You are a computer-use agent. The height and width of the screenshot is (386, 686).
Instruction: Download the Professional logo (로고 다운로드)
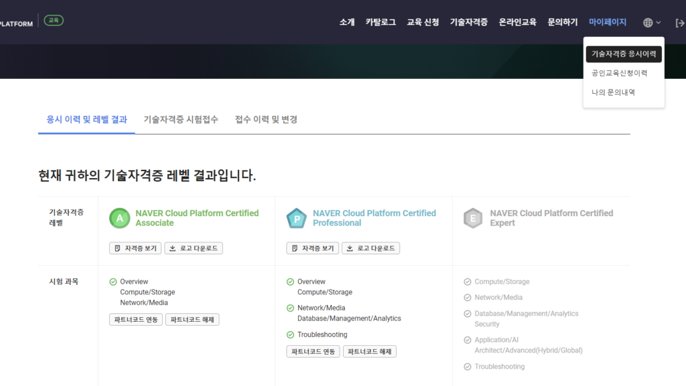370,248
